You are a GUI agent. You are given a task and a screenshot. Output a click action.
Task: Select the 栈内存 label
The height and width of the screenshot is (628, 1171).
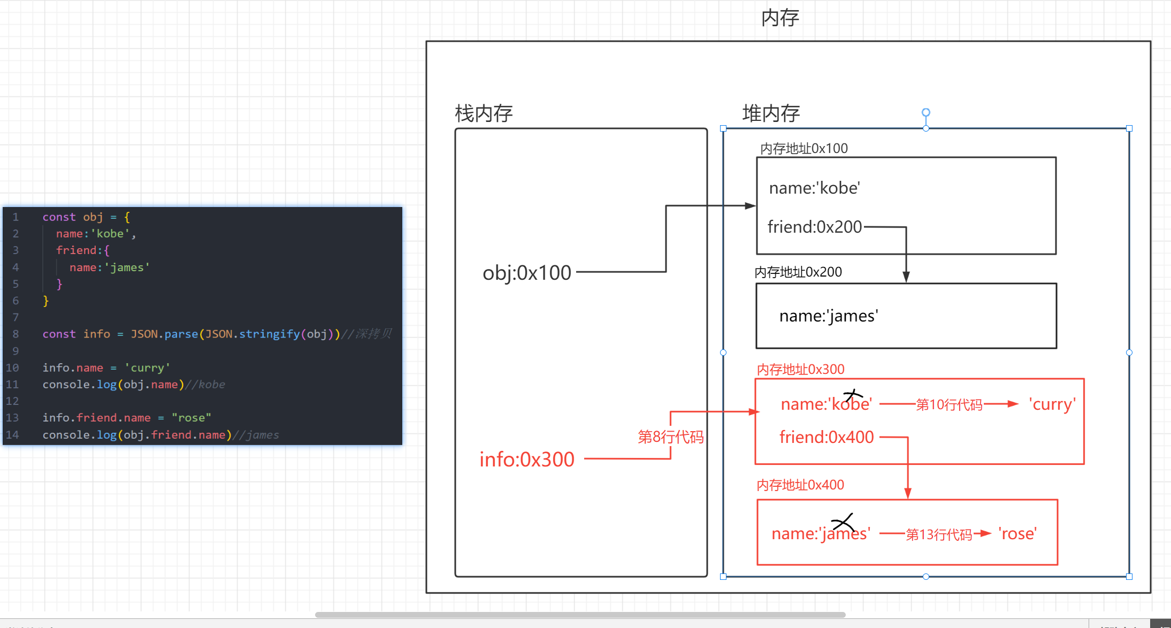tap(484, 113)
